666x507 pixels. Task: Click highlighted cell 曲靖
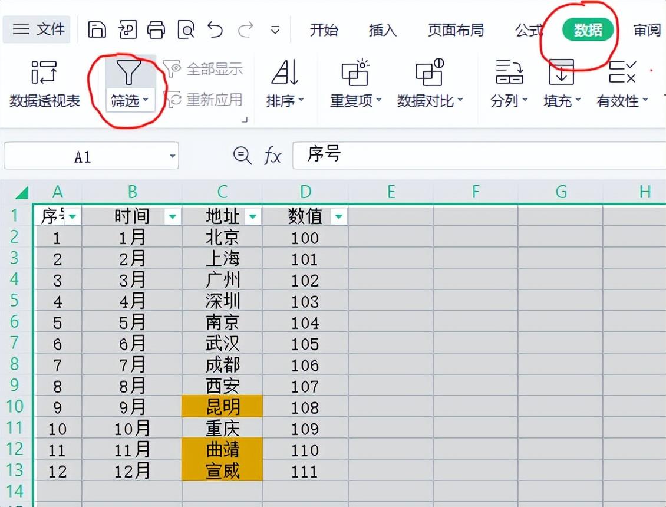tap(222, 449)
